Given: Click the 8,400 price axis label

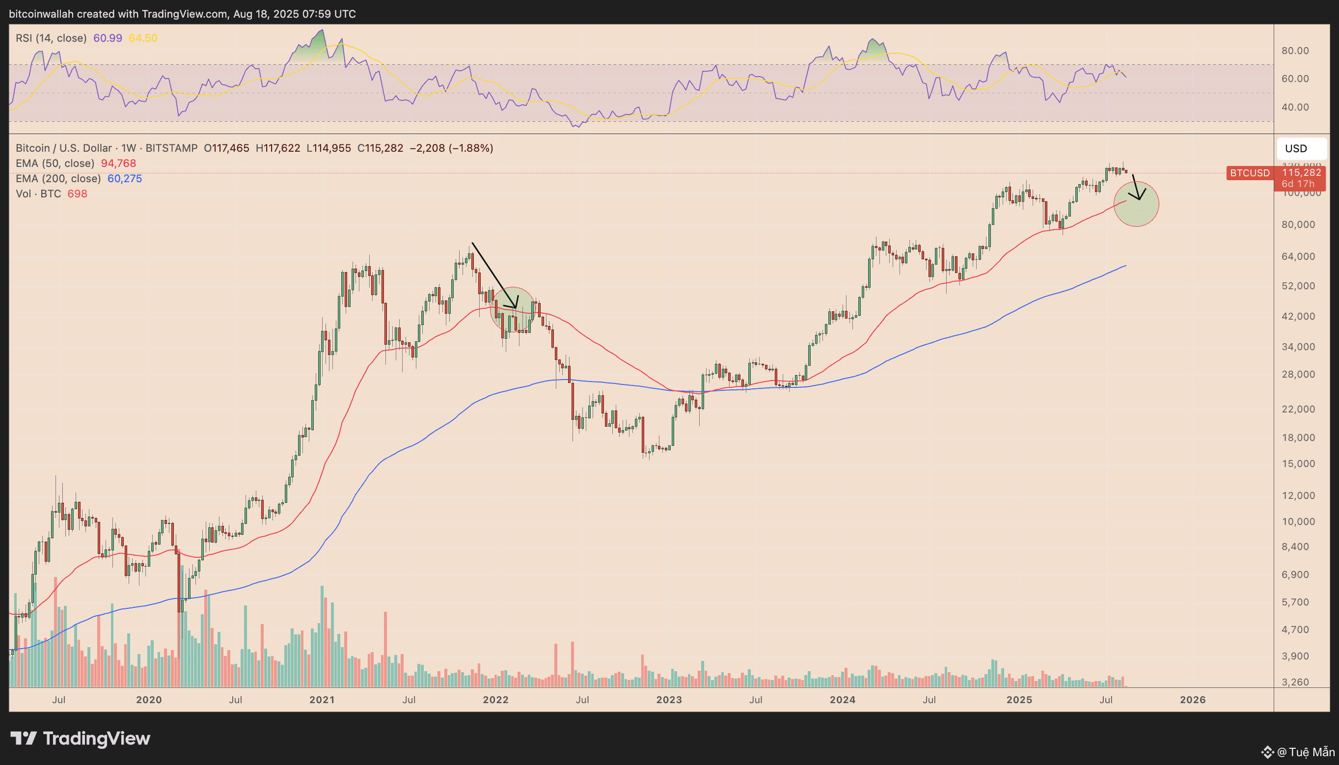Looking at the screenshot, I should point(1295,547).
